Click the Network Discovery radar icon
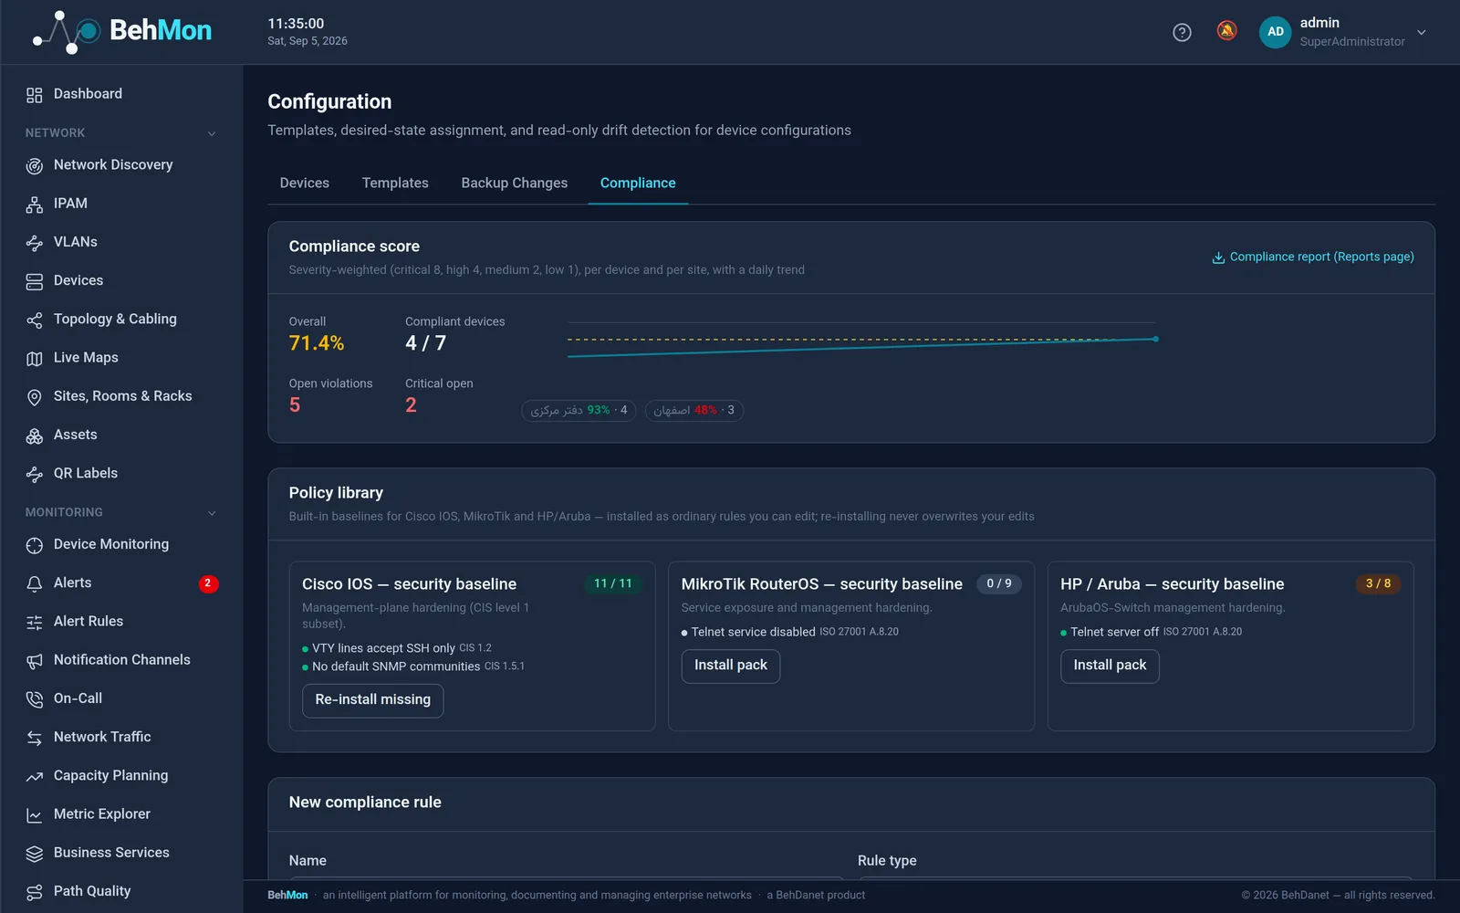Viewport: 1460px width, 913px height. [35, 166]
